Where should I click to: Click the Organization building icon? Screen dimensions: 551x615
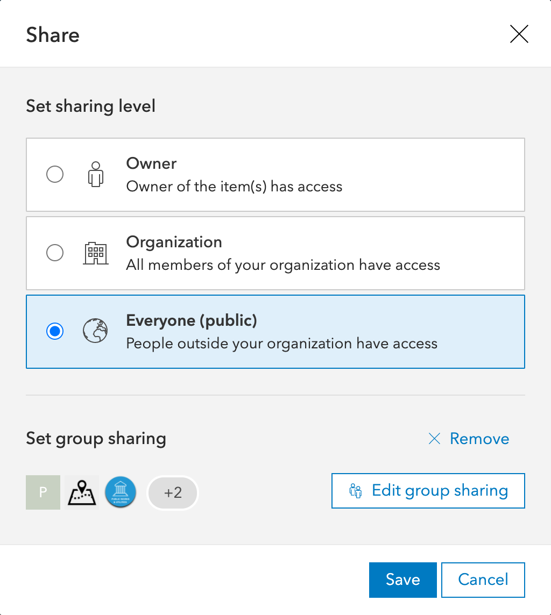click(96, 253)
